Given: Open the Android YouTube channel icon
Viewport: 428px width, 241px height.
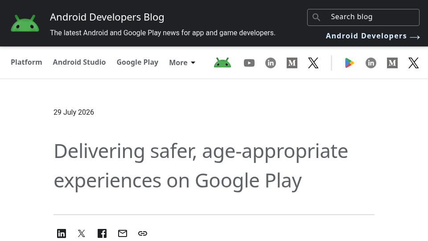Looking at the screenshot, I should point(249,63).
